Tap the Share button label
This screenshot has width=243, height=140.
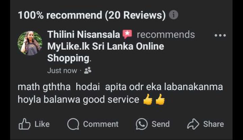pos(214,124)
